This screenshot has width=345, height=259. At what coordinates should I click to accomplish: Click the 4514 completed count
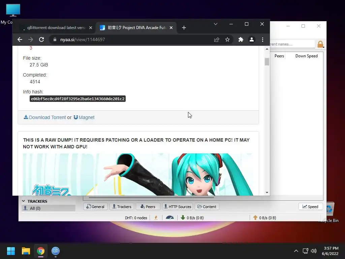[35, 82]
